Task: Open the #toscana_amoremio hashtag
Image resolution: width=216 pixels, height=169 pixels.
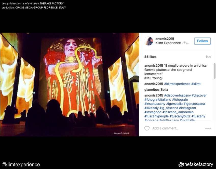Action: click(178, 112)
